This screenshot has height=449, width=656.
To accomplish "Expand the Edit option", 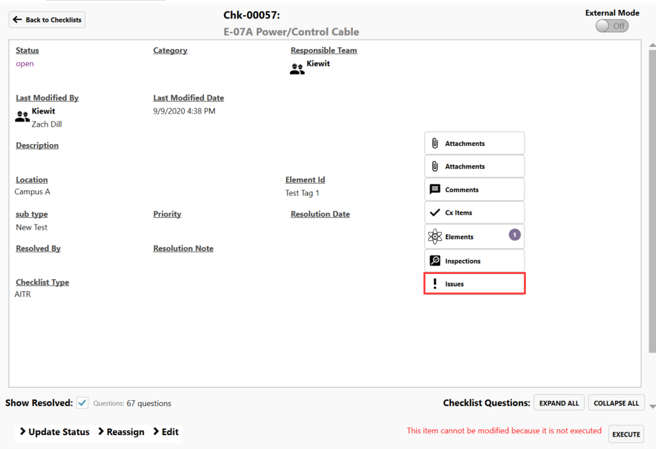I will pyautogui.click(x=166, y=432).
